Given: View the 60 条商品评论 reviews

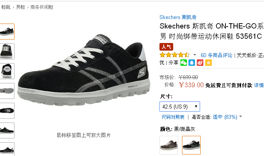Looking at the screenshot, I should 216,55.
